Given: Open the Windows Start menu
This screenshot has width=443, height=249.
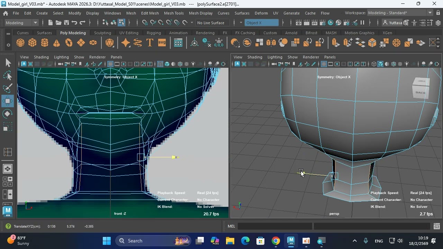Looking at the screenshot, I should click(107, 241).
